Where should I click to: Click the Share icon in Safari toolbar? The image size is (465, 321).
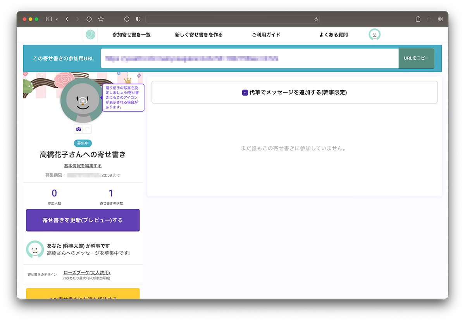[418, 19]
